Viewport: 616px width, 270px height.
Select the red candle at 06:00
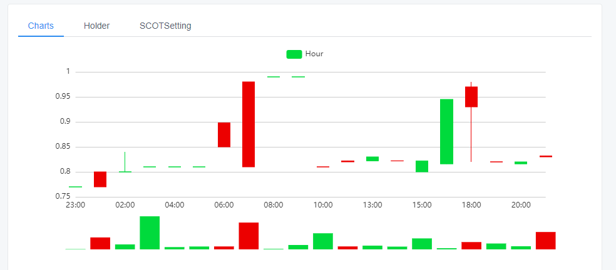click(x=224, y=134)
